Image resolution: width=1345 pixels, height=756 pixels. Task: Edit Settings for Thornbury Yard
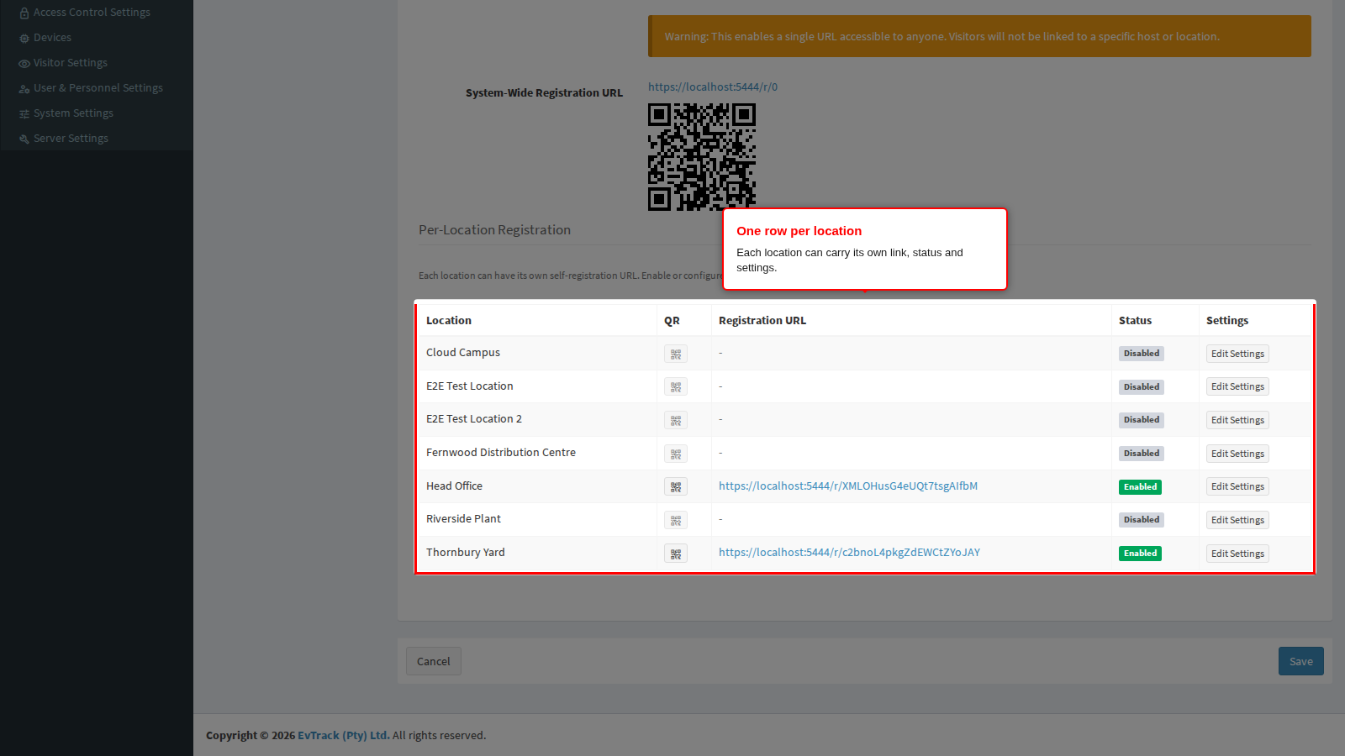coord(1237,554)
